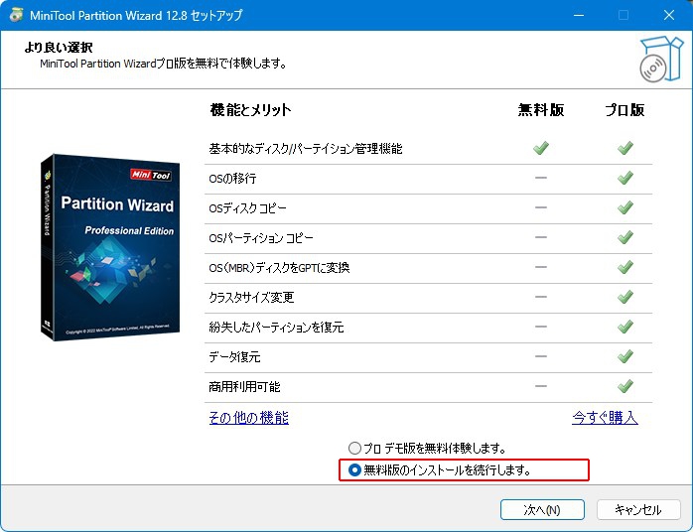Click the Pro checkmark for データ復元
Image resolution: width=693 pixels, height=532 pixels.
pyautogui.click(x=624, y=356)
